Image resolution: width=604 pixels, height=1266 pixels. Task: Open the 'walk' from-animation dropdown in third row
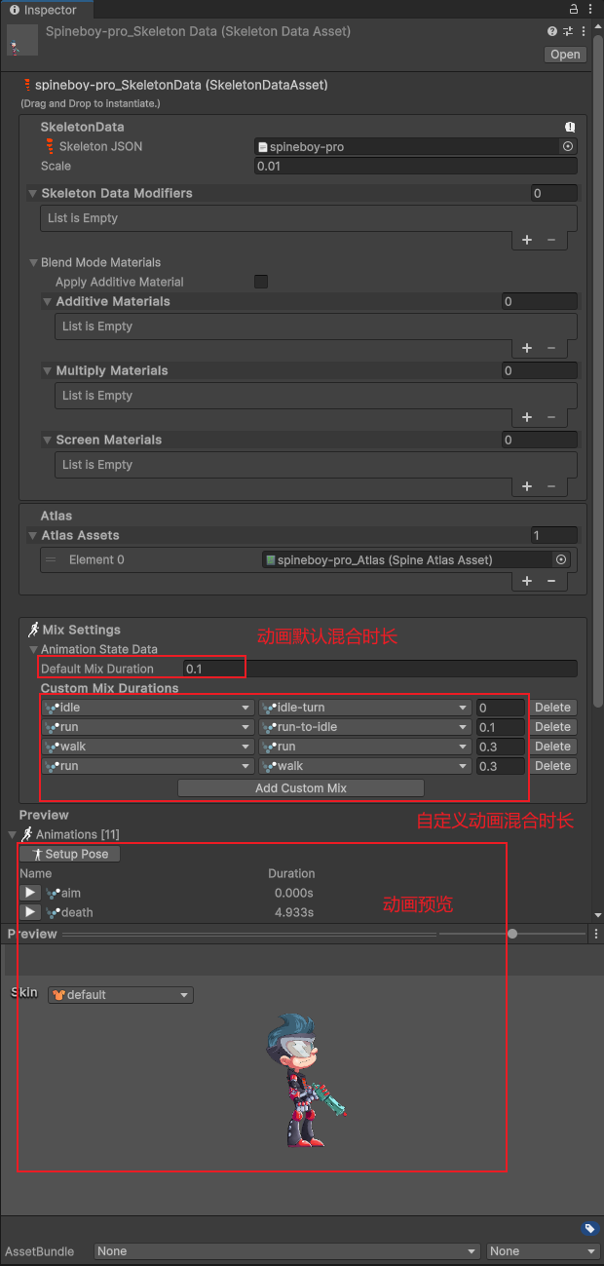tap(148, 747)
